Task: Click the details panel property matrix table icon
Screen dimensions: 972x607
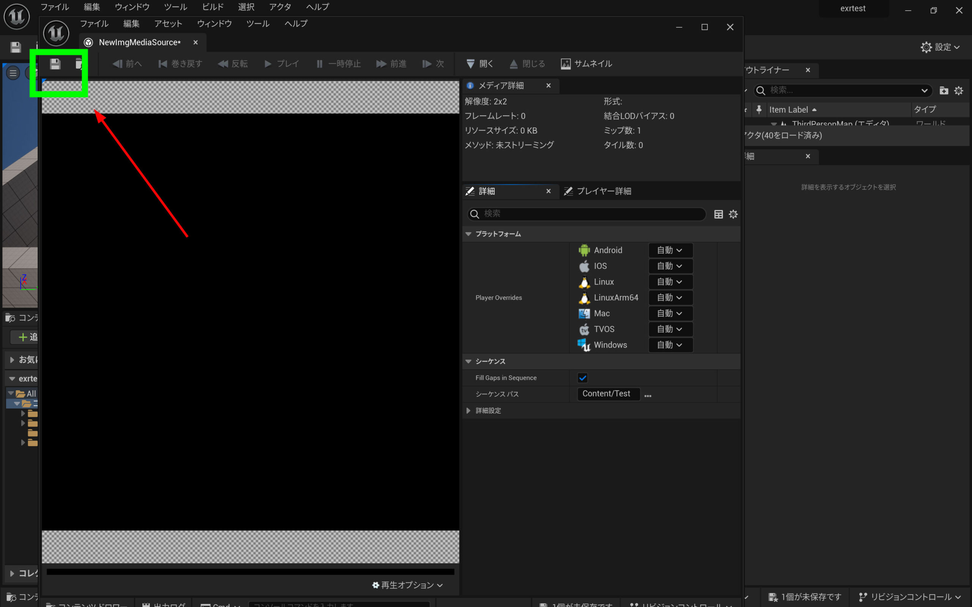Action: click(x=718, y=214)
